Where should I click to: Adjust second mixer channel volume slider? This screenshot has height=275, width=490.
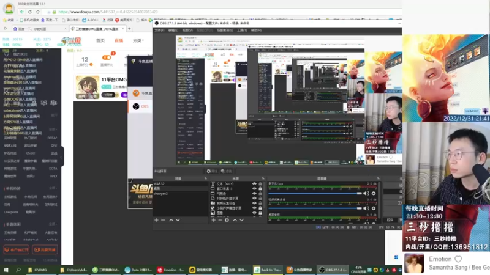coord(315,208)
